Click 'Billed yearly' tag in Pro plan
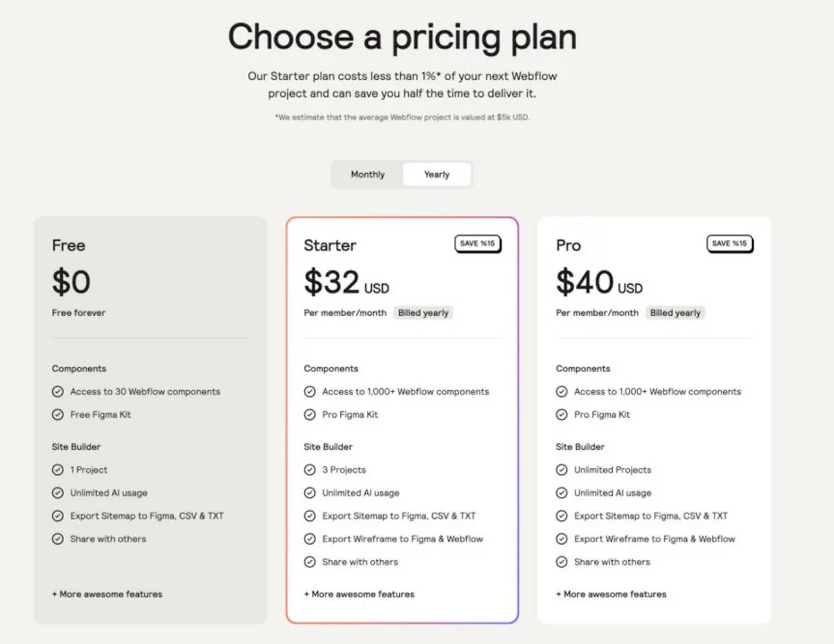This screenshot has height=644, width=834. click(x=675, y=313)
